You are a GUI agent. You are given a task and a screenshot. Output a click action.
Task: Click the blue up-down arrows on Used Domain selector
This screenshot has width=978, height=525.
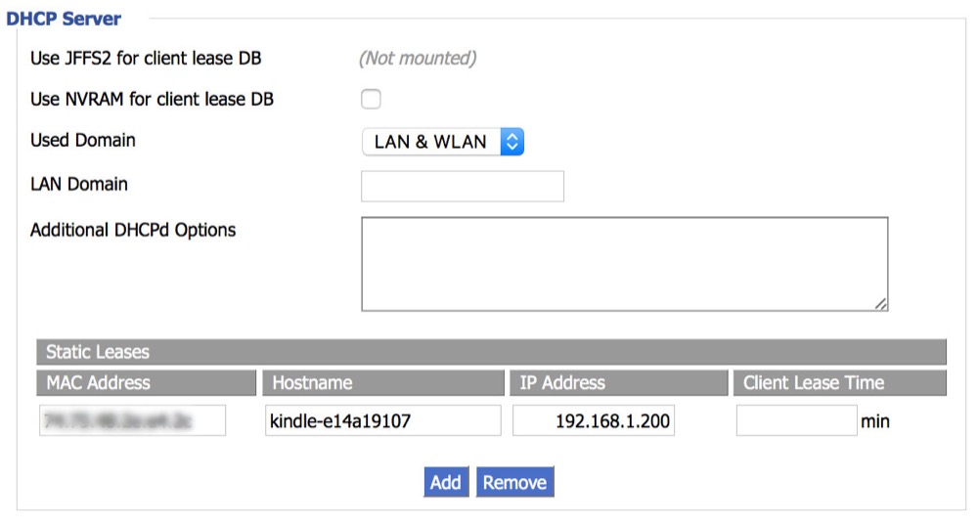point(511,142)
